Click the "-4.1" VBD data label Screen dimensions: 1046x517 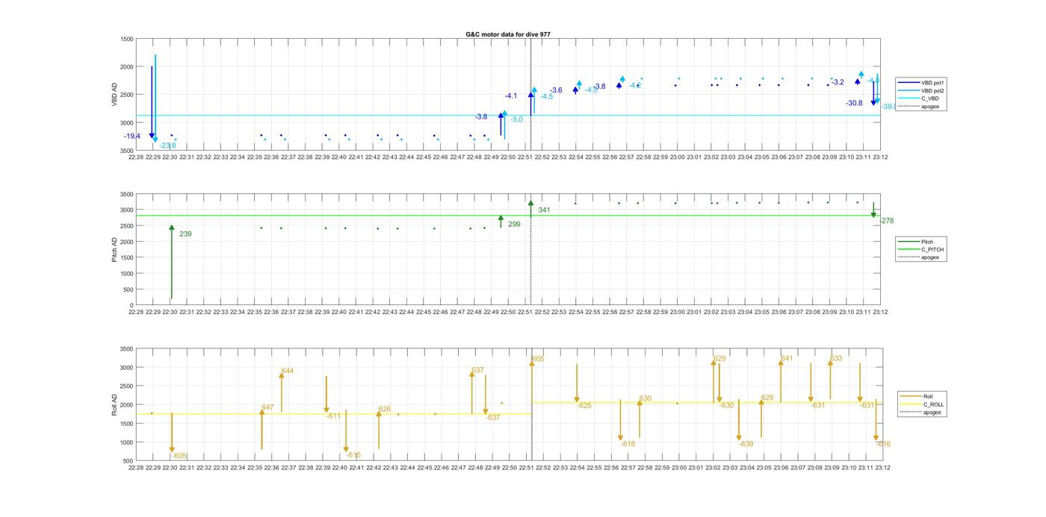(x=511, y=96)
